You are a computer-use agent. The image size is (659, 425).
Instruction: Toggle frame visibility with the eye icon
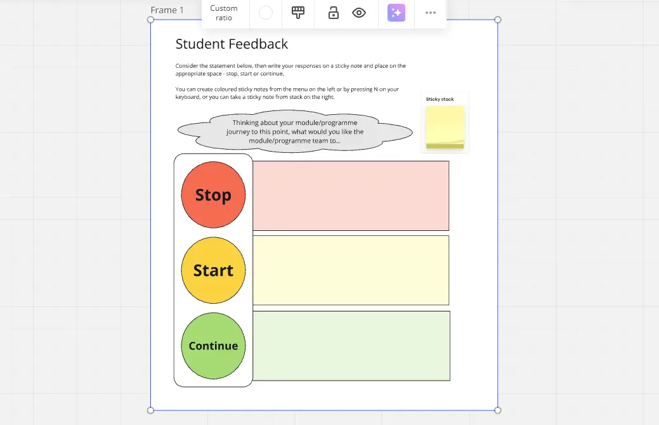click(x=359, y=13)
